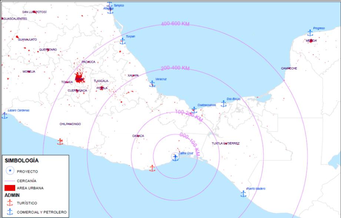Select the XALAPA label

click(133, 75)
